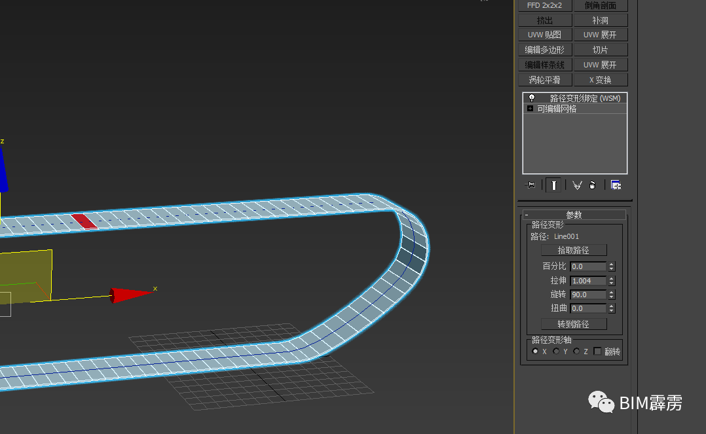Click the blue Z axis gizmo arrow

click(x=3, y=170)
